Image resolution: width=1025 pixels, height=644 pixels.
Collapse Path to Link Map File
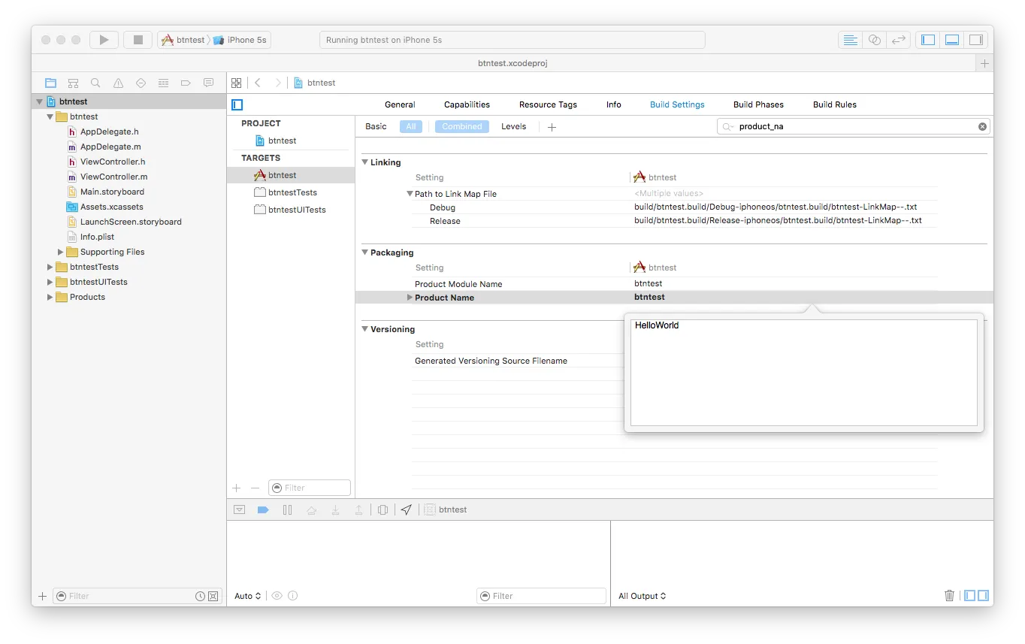click(x=410, y=194)
